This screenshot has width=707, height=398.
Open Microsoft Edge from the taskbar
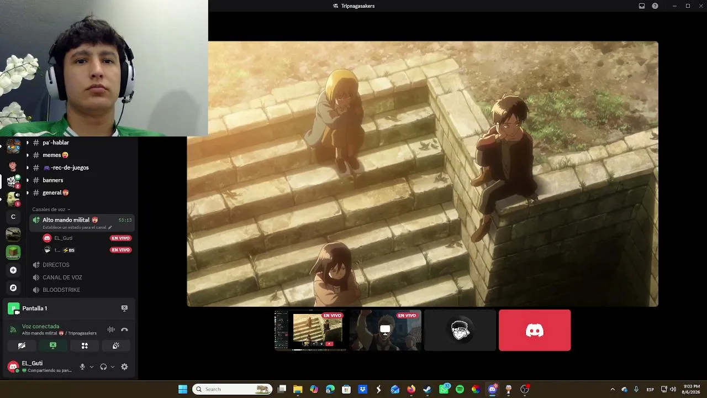tap(330, 389)
